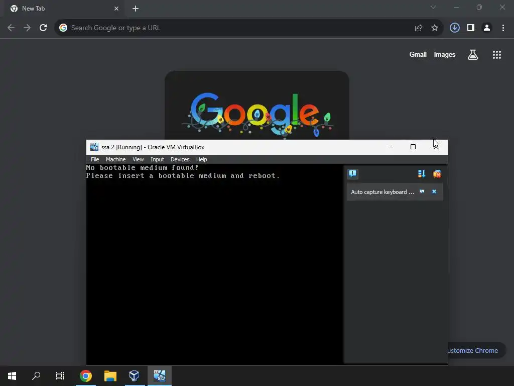Screen dimensions: 514x386
Task: Click Chrome's forward arrow
Action: click(27, 28)
